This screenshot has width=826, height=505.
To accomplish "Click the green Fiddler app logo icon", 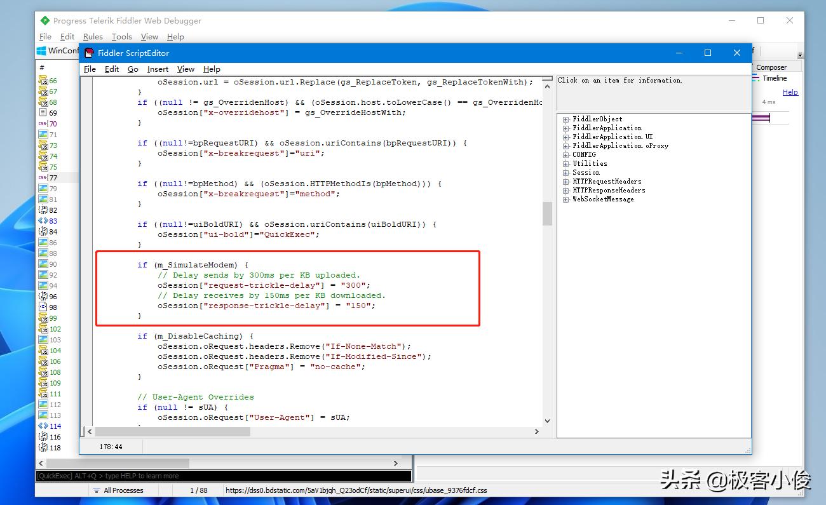I will (44, 20).
